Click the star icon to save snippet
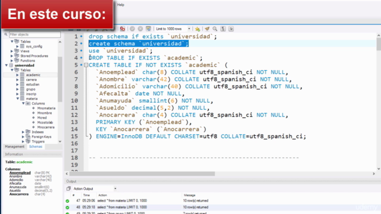 point(198,29)
